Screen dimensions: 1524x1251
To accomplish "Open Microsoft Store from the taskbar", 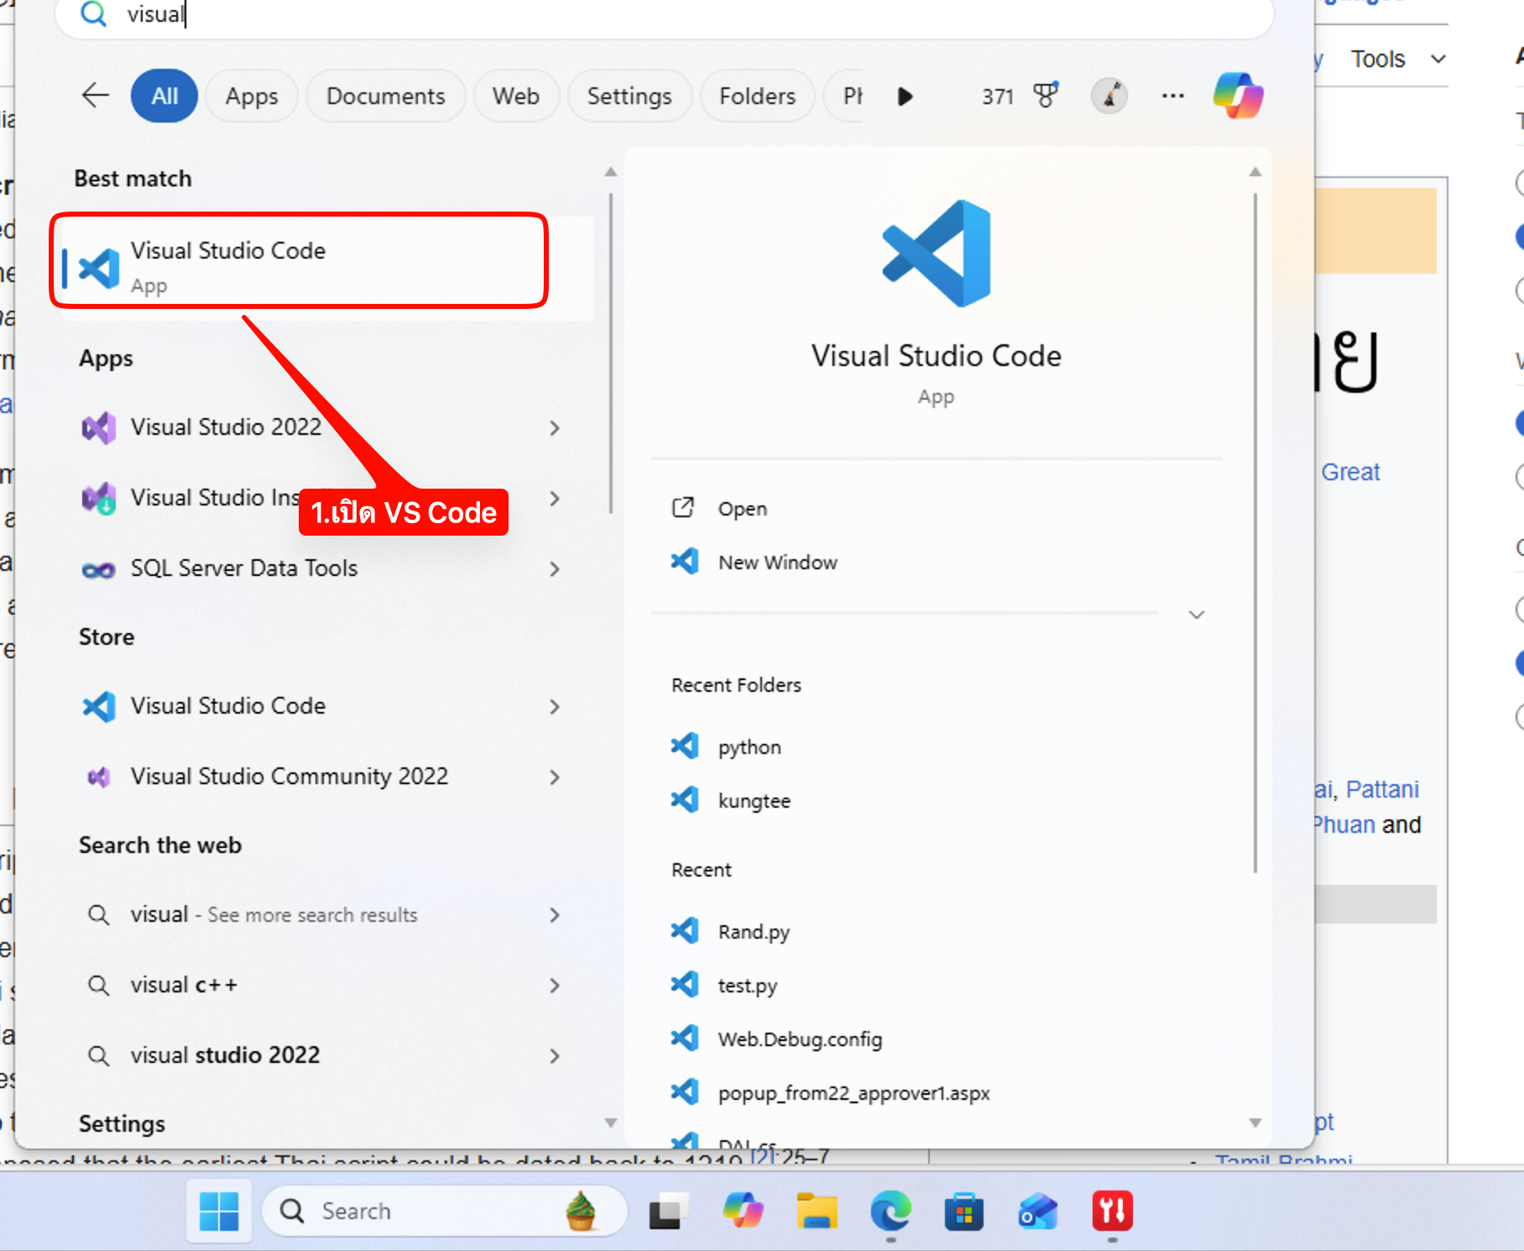I will (x=963, y=1212).
